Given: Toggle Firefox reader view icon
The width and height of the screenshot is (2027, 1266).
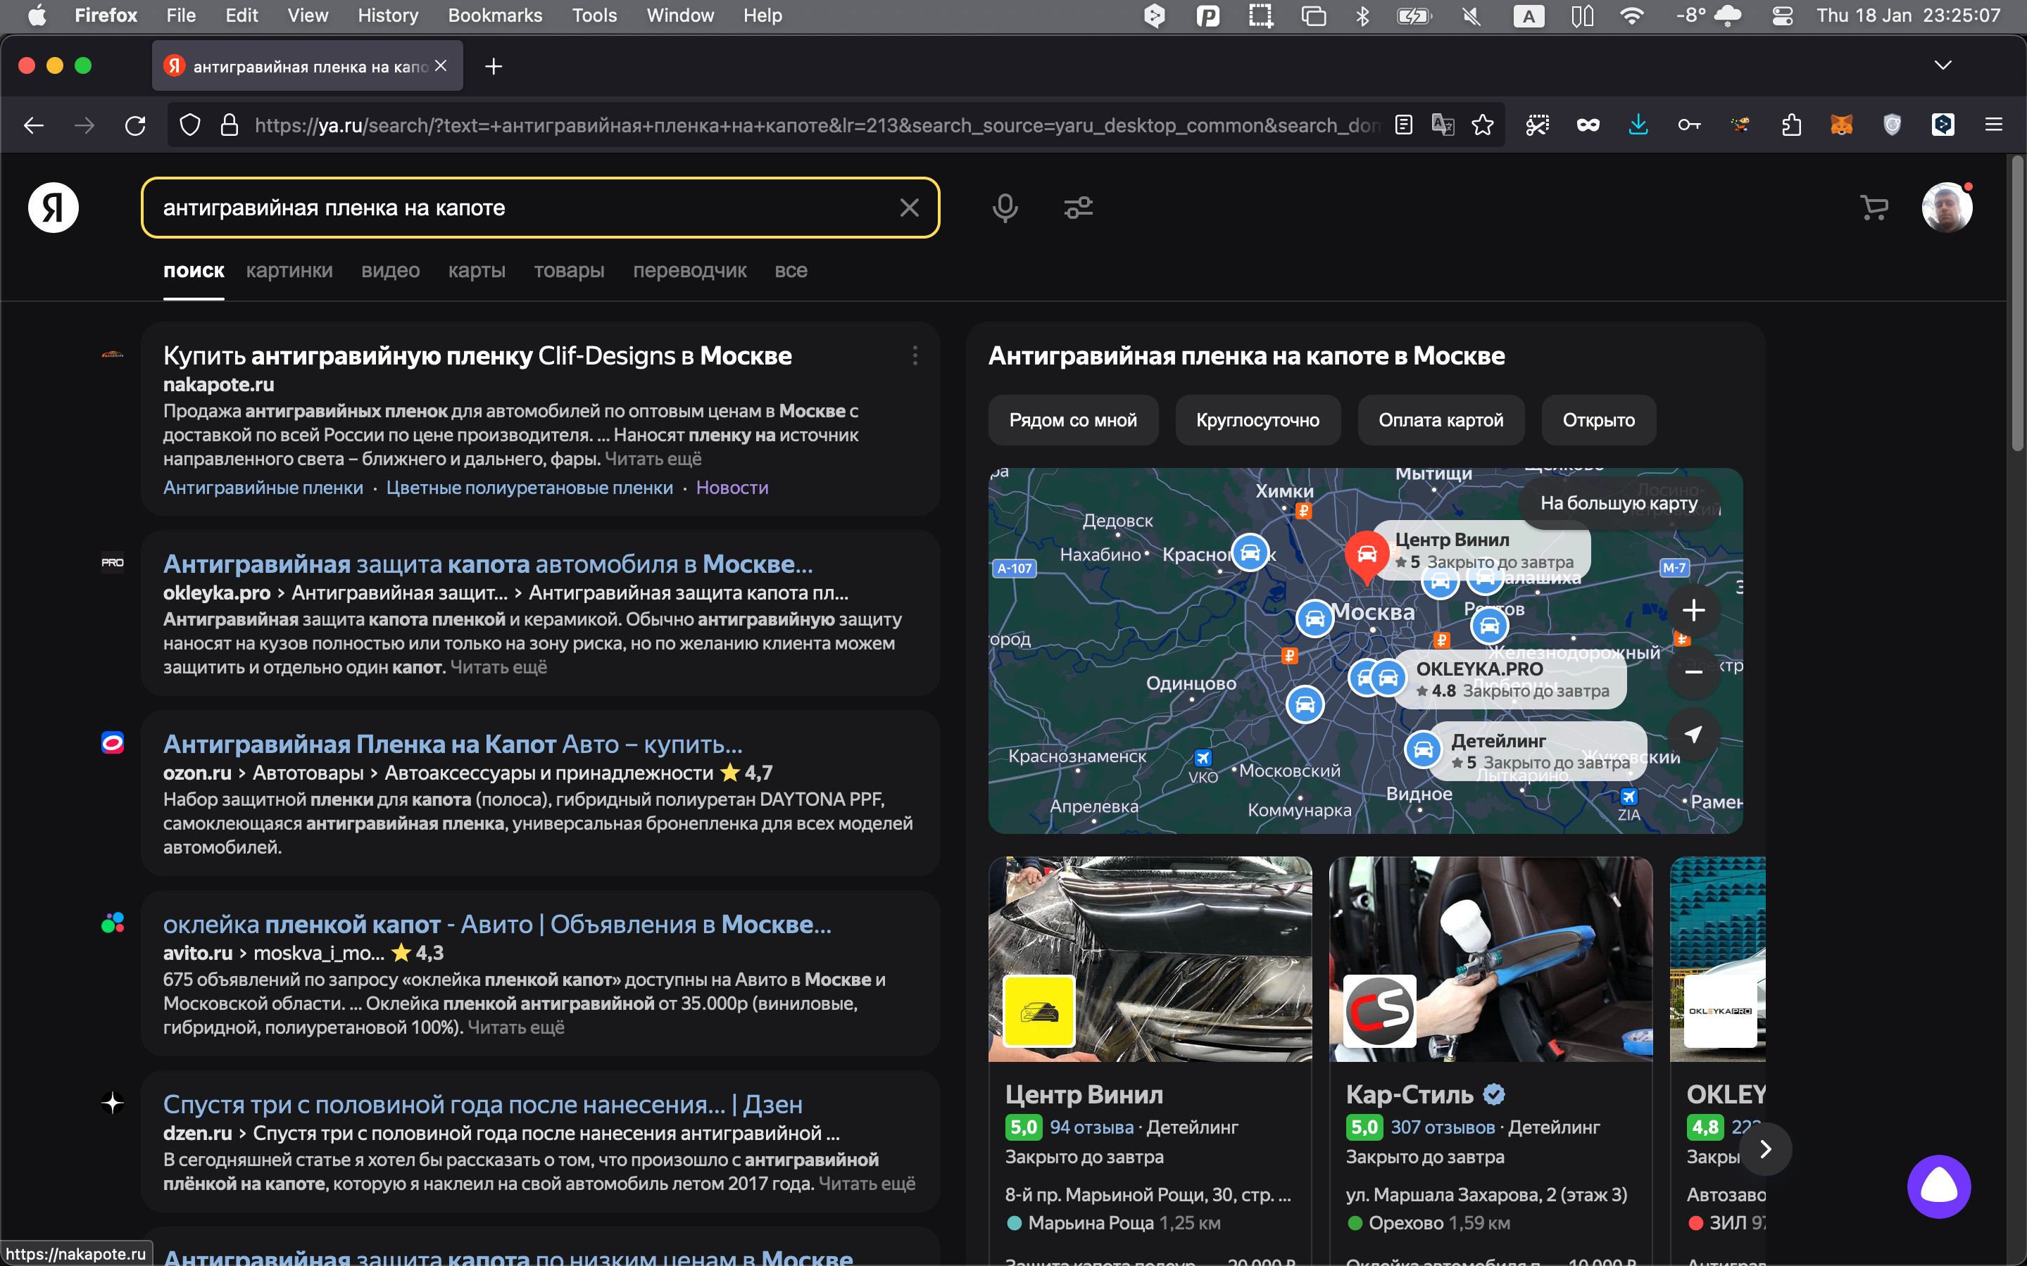Looking at the screenshot, I should pyautogui.click(x=1404, y=125).
